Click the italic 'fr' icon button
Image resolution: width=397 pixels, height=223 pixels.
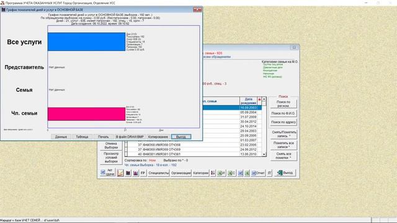click(x=269, y=173)
